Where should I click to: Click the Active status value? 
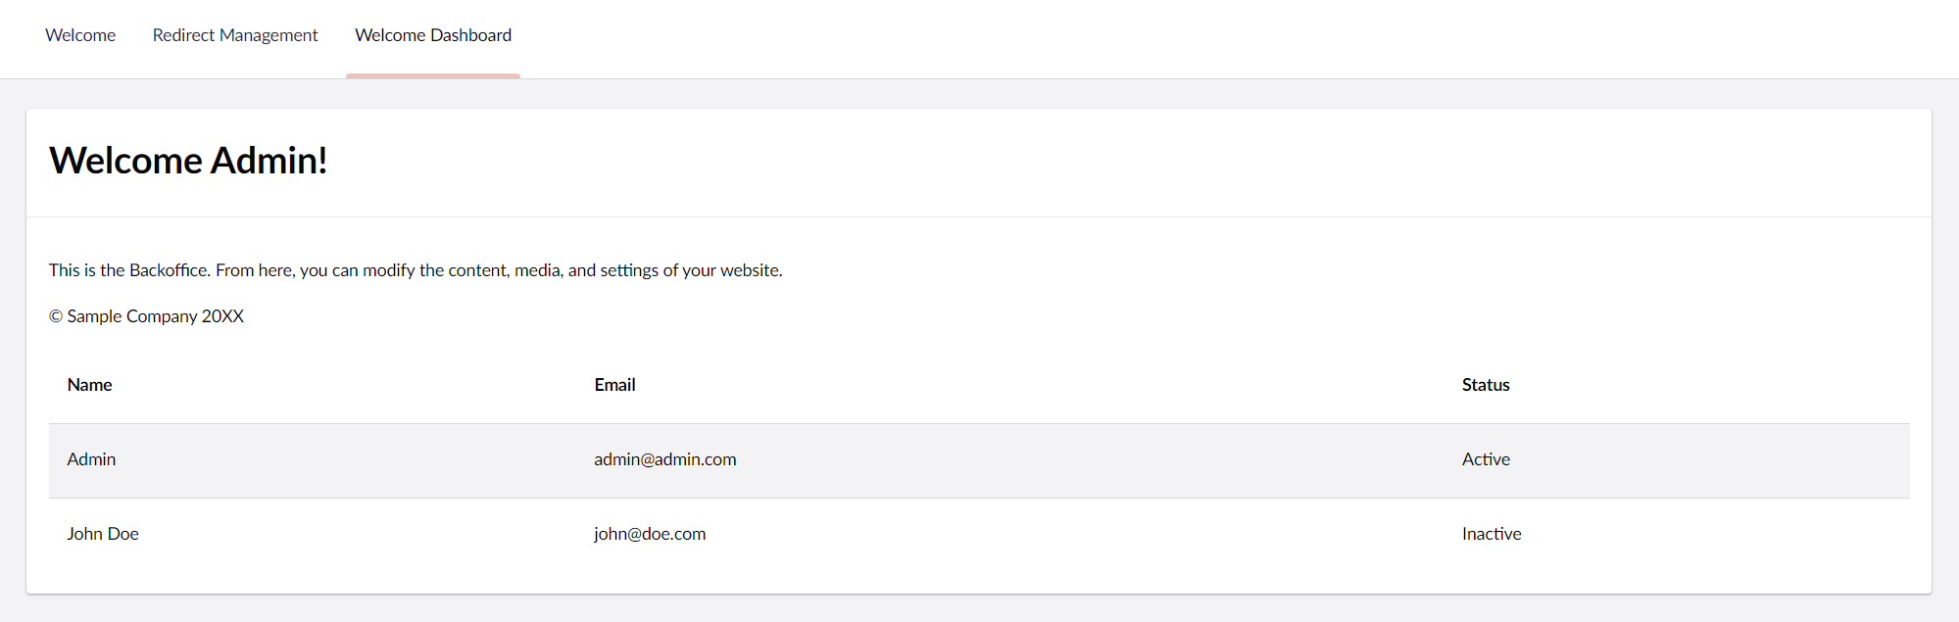pos(1486,459)
